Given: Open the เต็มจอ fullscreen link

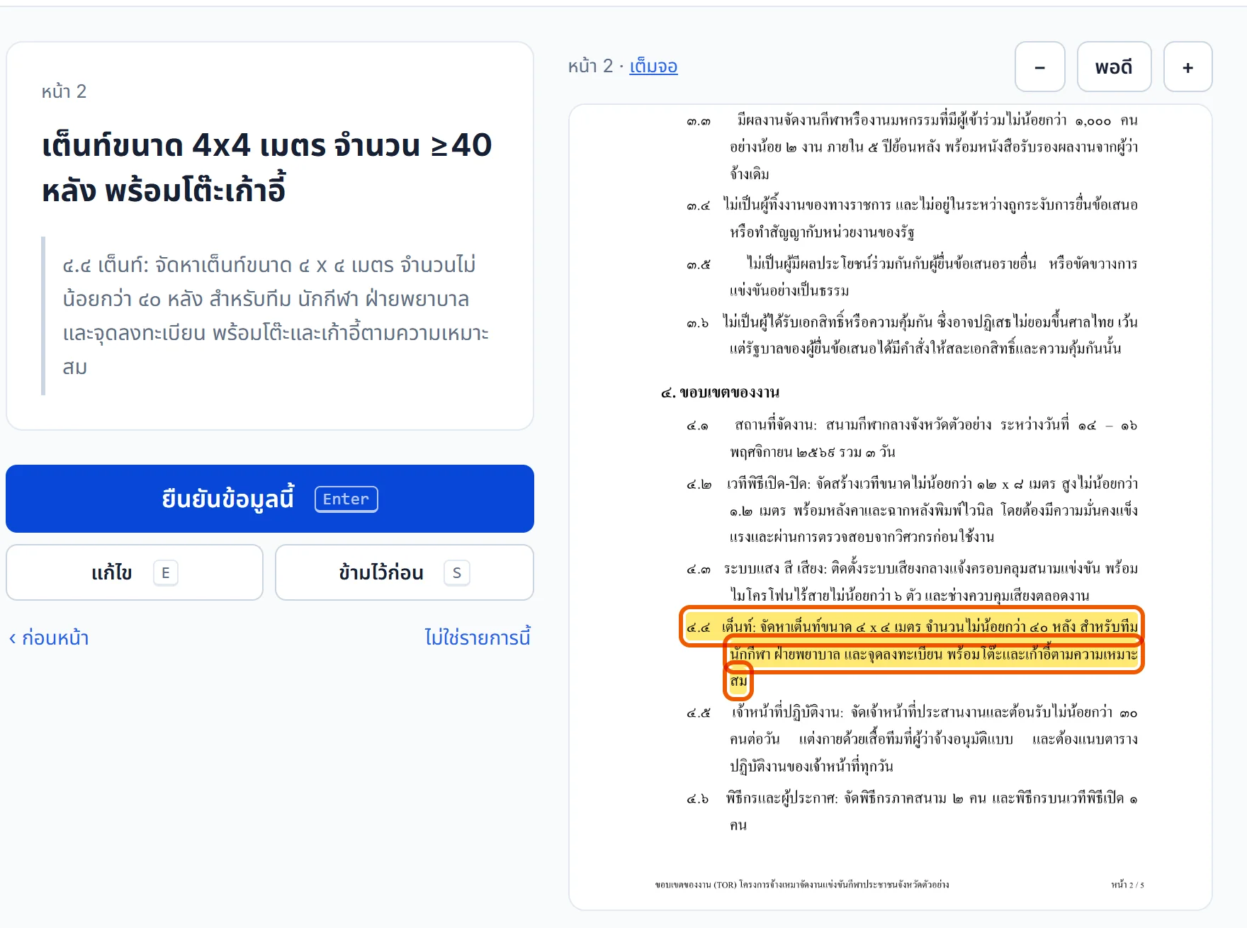Looking at the screenshot, I should 653,67.
